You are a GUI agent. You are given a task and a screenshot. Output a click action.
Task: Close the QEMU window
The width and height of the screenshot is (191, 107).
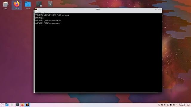tap(161, 9)
